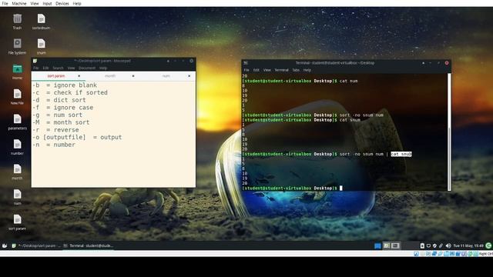The image size is (493, 277).
Task: Open the Document menu in Mousepad
Action: click(87, 68)
